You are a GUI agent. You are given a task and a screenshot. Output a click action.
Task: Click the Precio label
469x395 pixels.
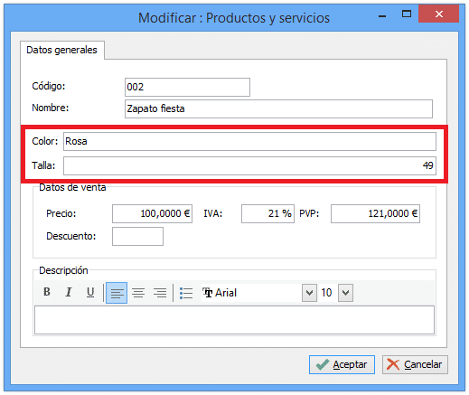pyautogui.click(x=61, y=213)
